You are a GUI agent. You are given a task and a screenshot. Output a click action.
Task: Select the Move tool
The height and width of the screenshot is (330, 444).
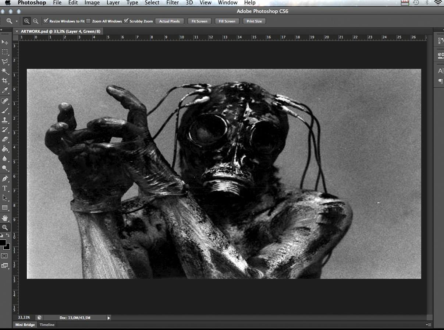coord(5,42)
